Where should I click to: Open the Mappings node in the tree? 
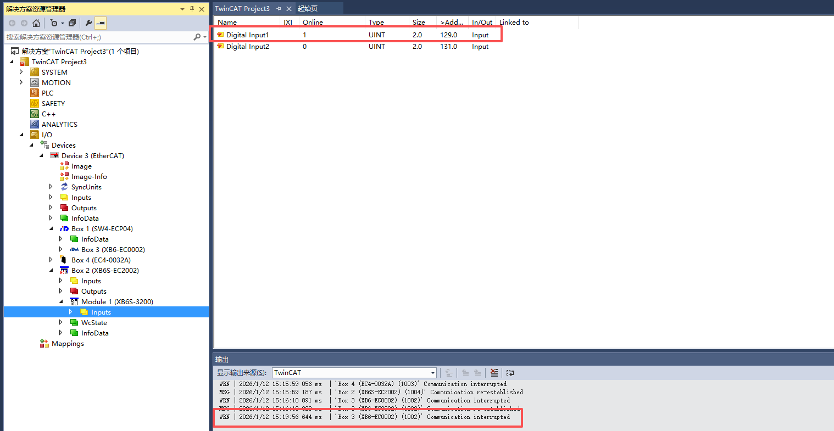tap(68, 344)
